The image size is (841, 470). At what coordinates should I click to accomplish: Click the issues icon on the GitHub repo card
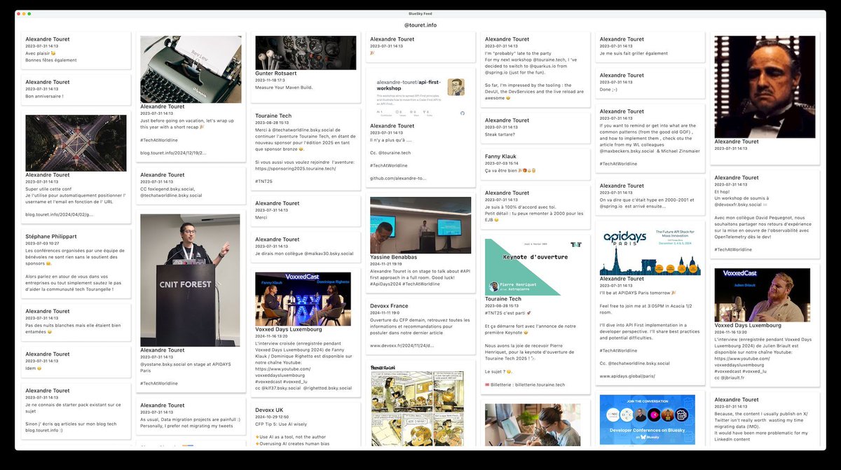point(397,113)
